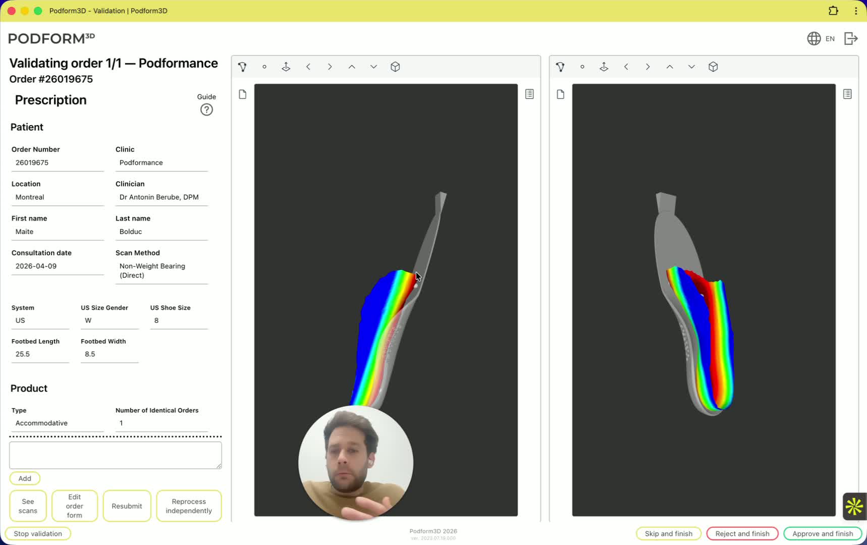Viewport: 867px width, 545px height.
Task: Click the "Order #26019675" heading text
Action: [51, 79]
